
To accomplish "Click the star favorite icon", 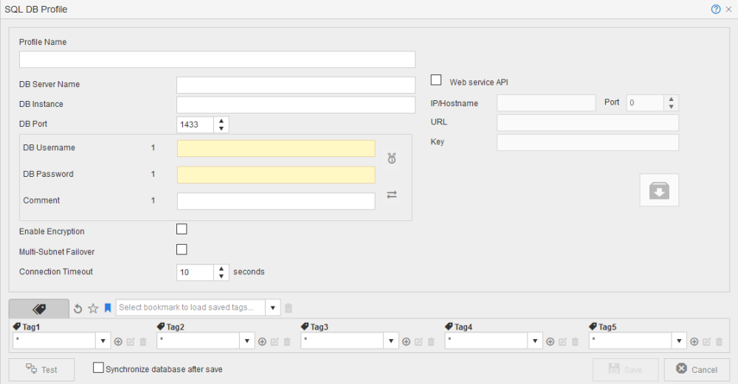I will (x=93, y=308).
